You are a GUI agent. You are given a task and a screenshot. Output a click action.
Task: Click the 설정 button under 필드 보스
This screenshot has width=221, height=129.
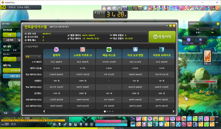(x=10, y=59)
